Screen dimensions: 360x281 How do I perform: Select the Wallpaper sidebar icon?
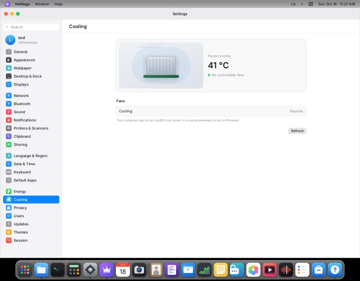(x=8, y=68)
